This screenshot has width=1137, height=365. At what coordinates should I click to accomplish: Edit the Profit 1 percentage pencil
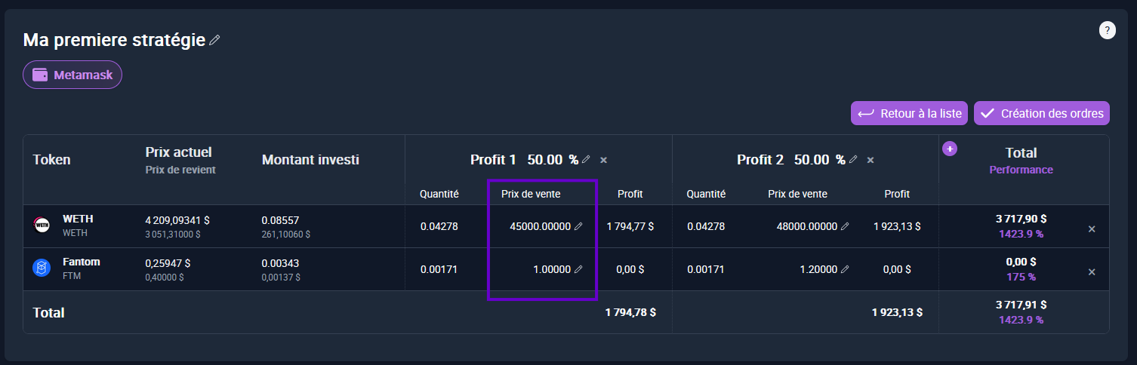(x=586, y=160)
